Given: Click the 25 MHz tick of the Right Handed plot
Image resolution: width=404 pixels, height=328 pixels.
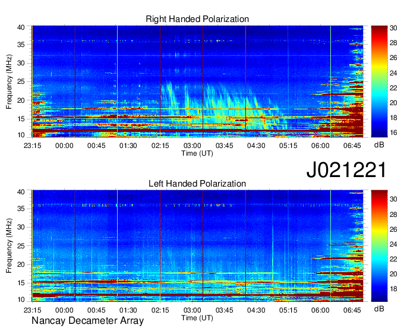Looking at the screenshot, I should pos(21,81).
